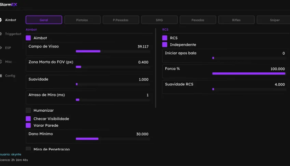The width and height of the screenshot is (290, 166).
Task: Switch to the Pistolas tab
Action: point(82,20)
